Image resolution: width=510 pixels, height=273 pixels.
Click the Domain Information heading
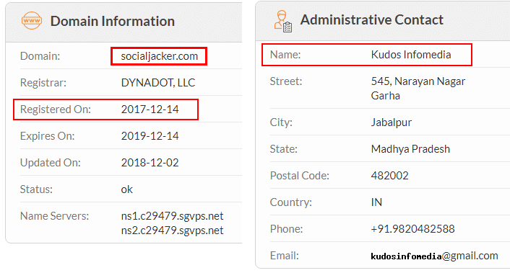click(113, 21)
